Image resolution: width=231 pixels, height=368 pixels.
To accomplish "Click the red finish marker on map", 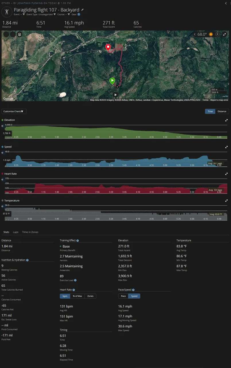I will [x=108, y=47].
